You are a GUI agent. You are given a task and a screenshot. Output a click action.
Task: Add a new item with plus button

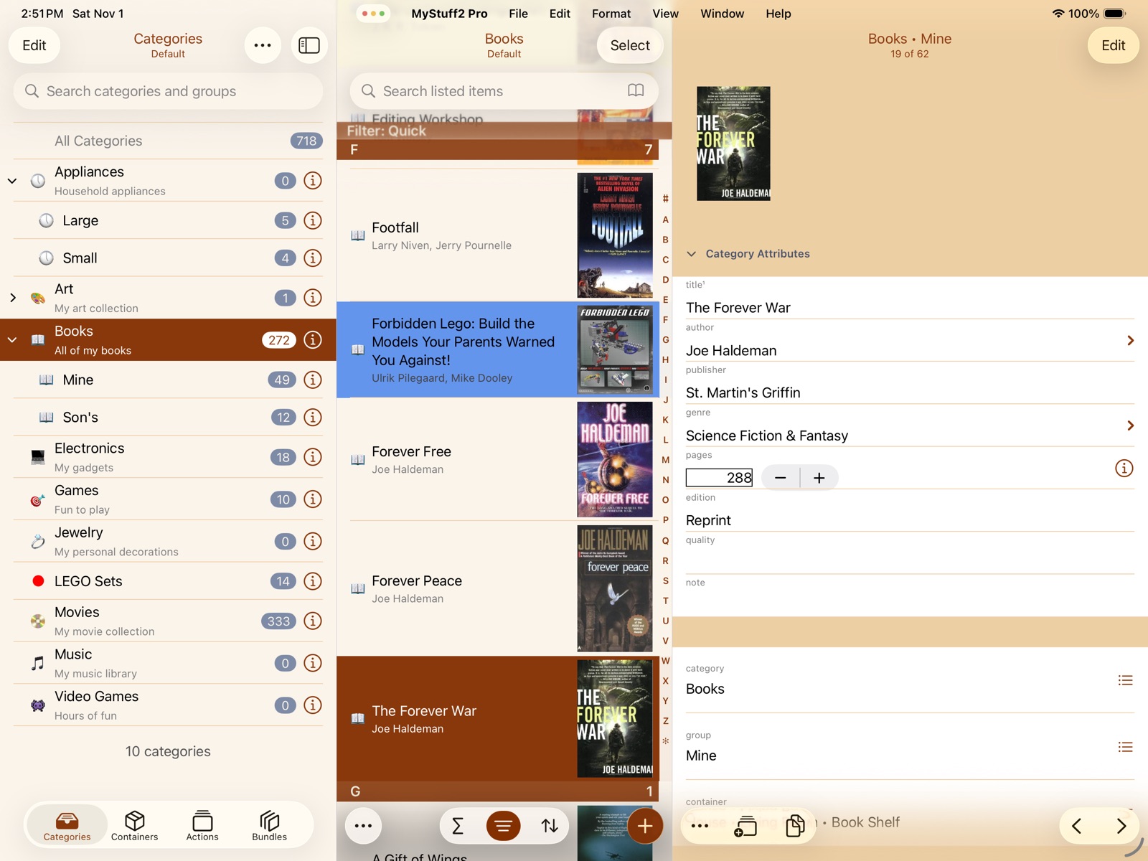coord(645,826)
